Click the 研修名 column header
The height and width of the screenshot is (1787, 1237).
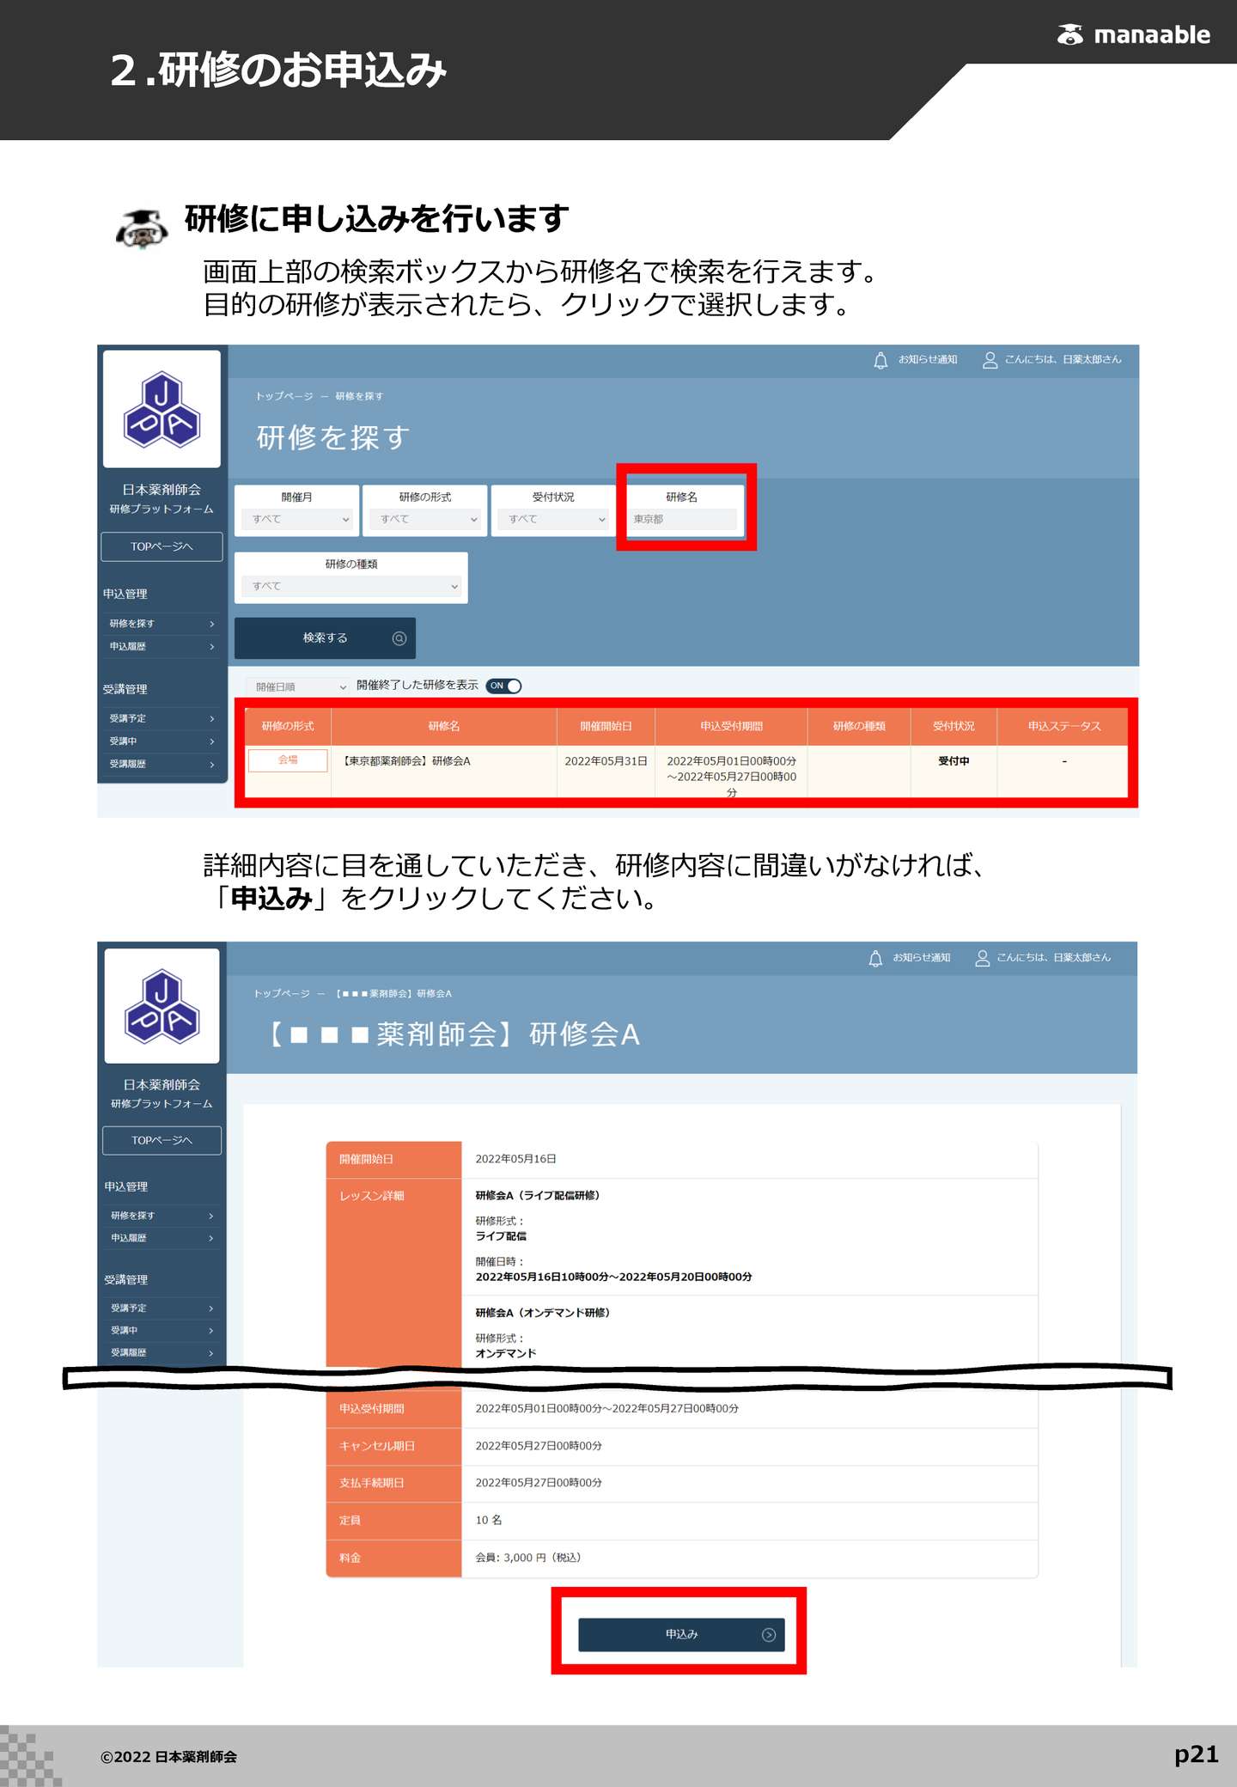click(x=444, y=727)
